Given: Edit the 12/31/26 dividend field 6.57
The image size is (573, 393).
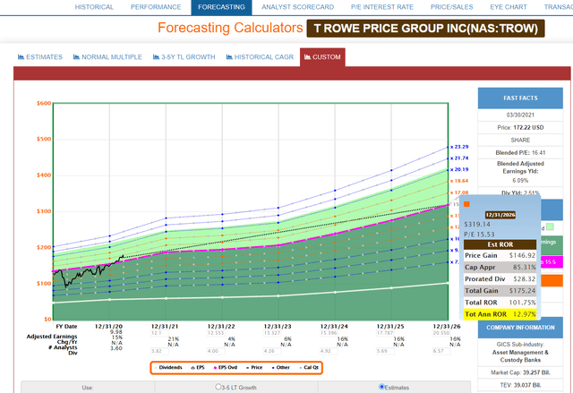Looking at the screenshot, I should point(441,351).
